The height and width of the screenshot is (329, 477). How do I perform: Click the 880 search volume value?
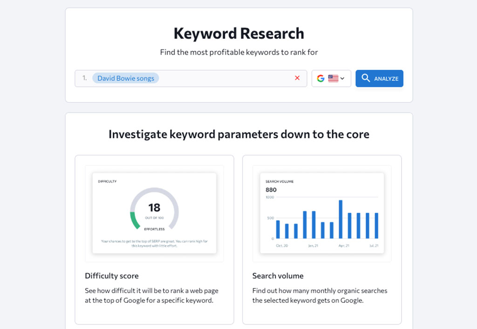point(271,190)
